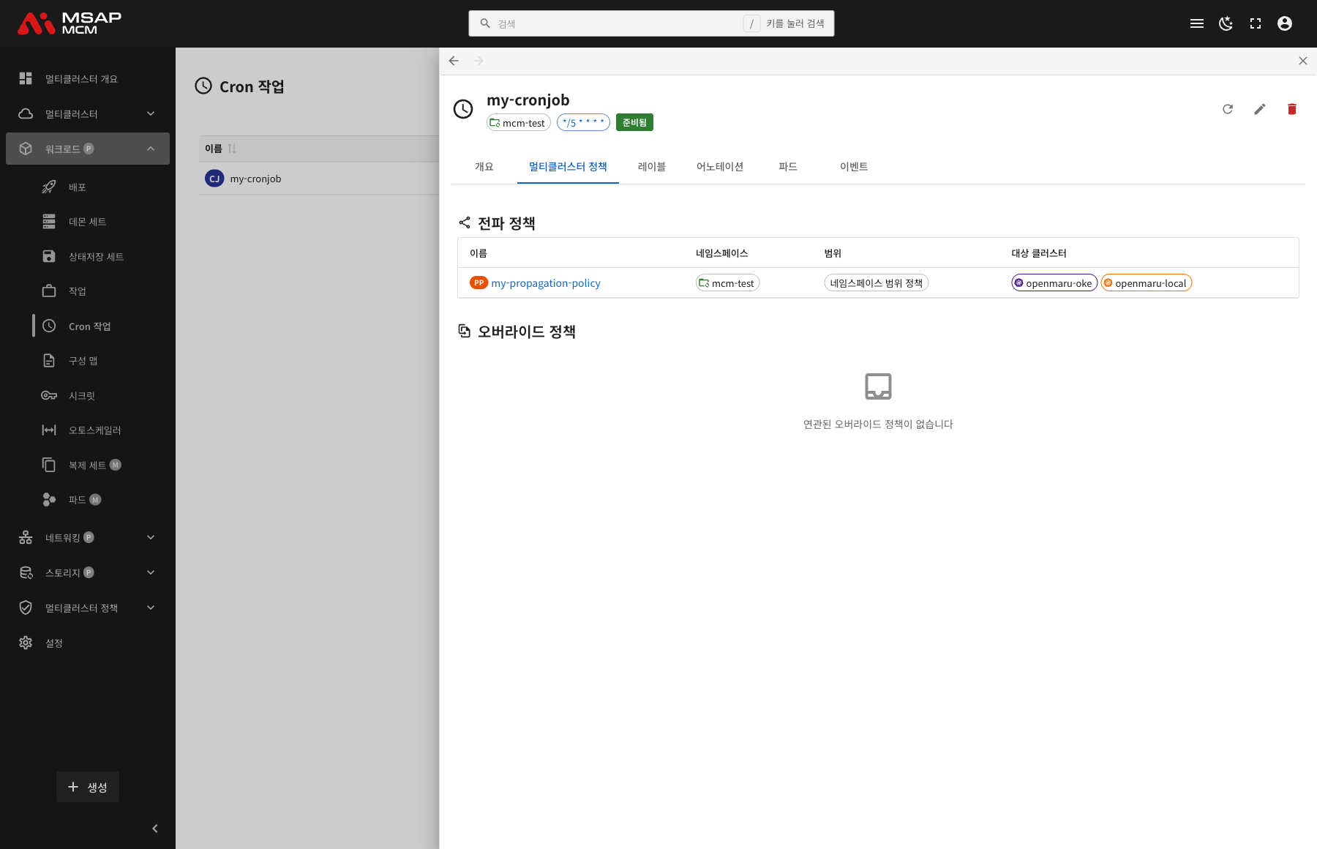Click the mcm-test namespace chip under title

click(x=519, y=122)
